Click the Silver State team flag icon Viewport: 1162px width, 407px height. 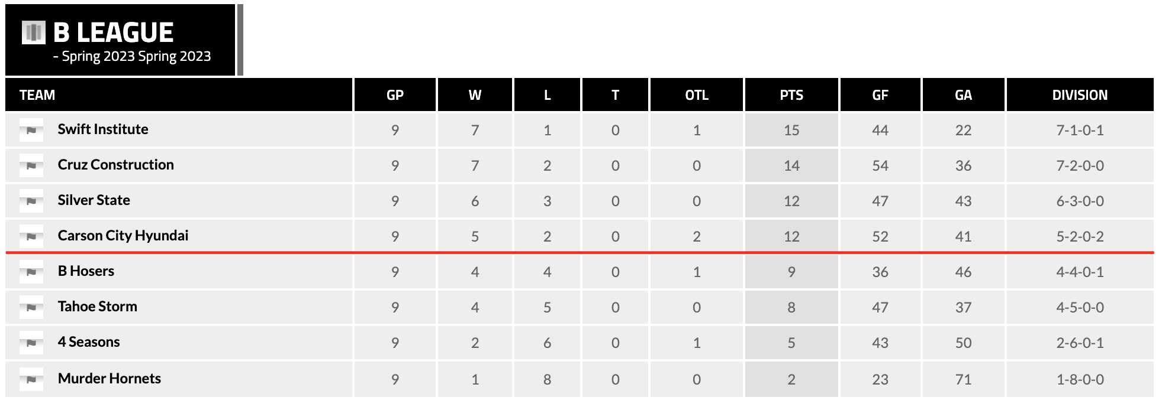point(31,201)
